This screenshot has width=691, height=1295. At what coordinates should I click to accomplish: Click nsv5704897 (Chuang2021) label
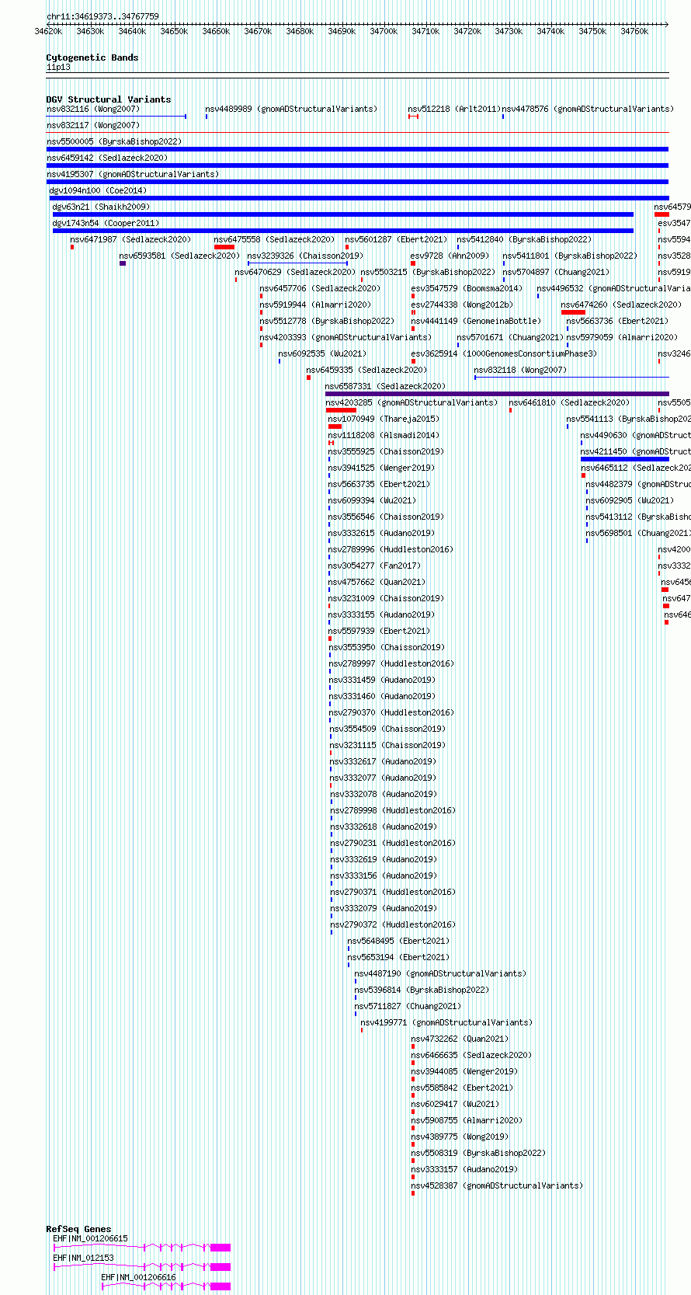pos(556,272)
